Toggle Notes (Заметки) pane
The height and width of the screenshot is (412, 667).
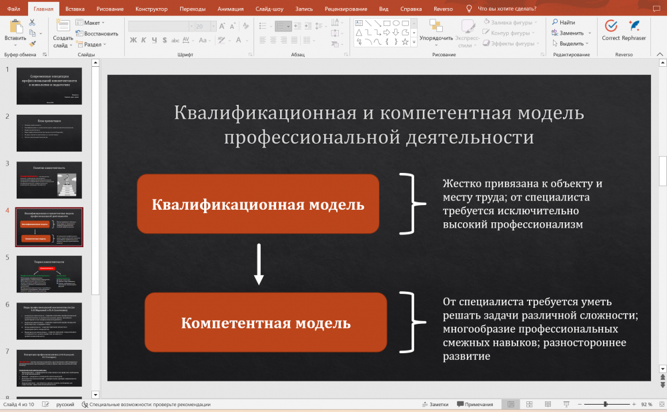coord(435,405)
